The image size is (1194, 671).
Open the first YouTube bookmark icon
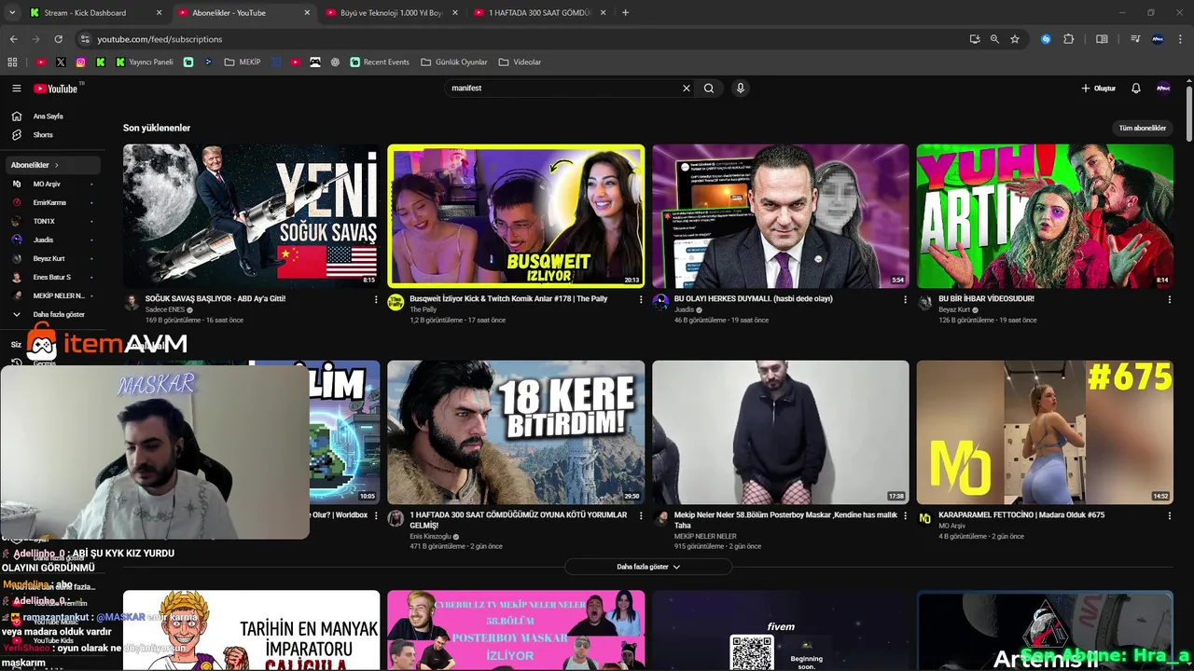[40, 62]
